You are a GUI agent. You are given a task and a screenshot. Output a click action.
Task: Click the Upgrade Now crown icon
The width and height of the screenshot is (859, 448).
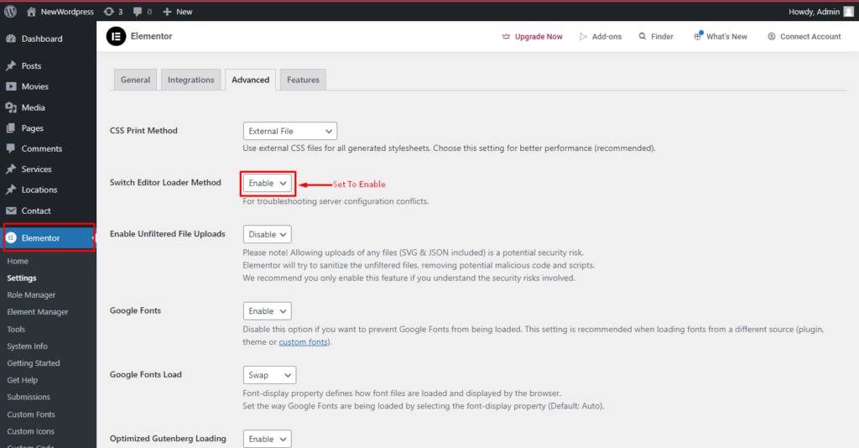point(506,37)
